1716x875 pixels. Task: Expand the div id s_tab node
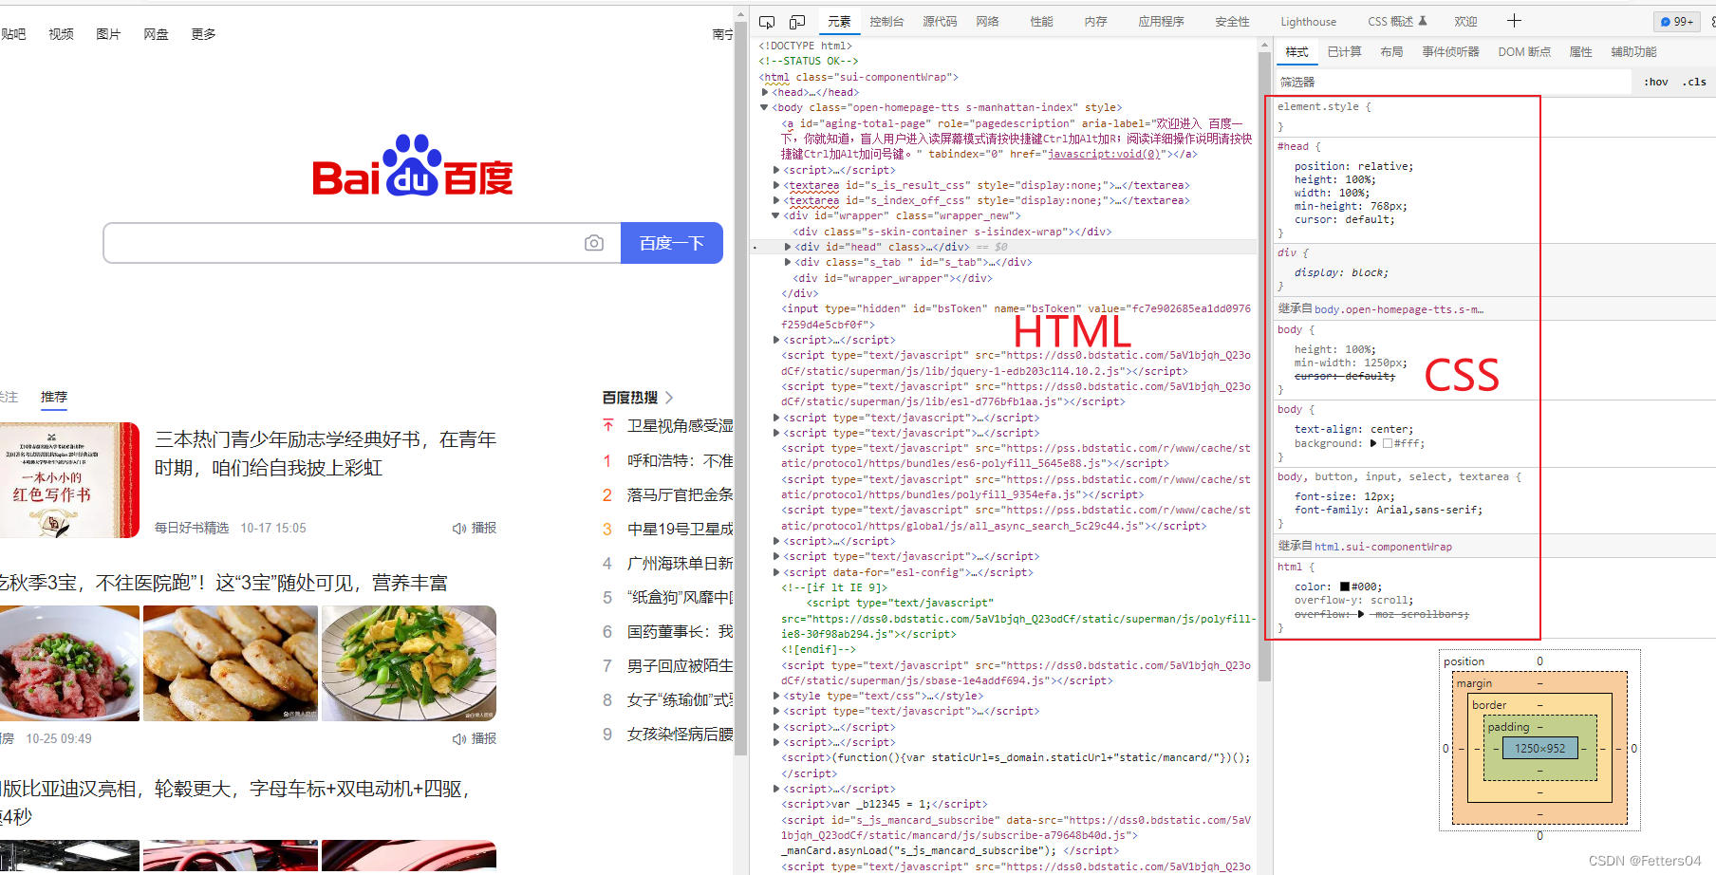pos(788,262)
